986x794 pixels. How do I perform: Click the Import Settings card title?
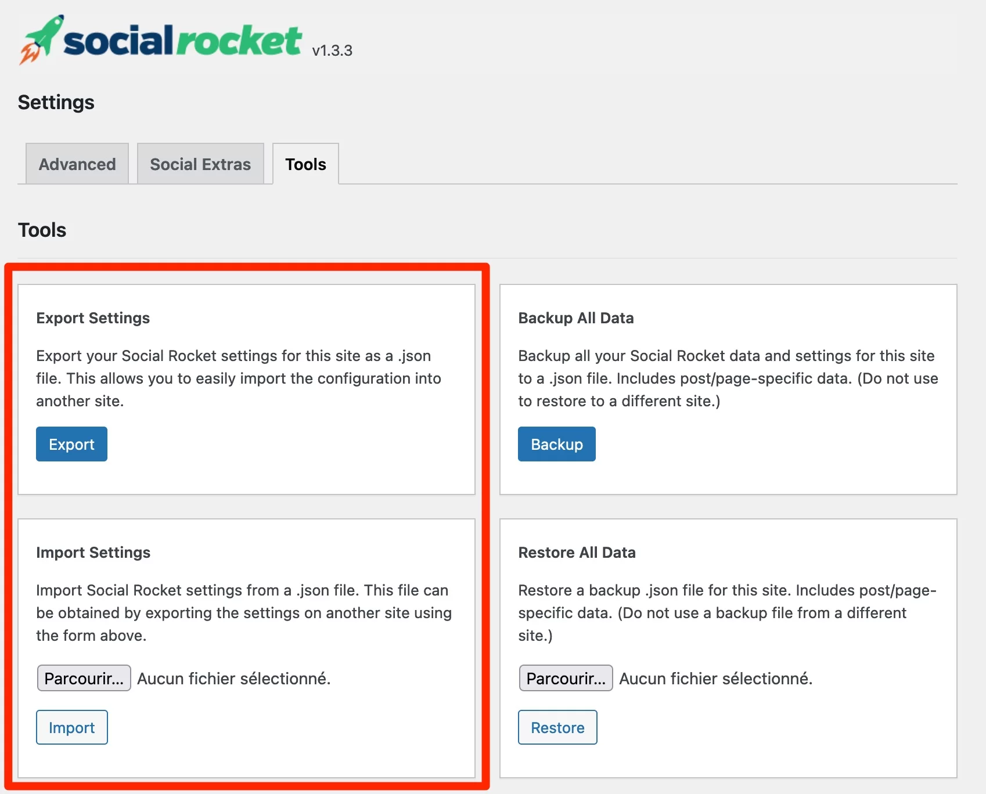pos(93,553)
